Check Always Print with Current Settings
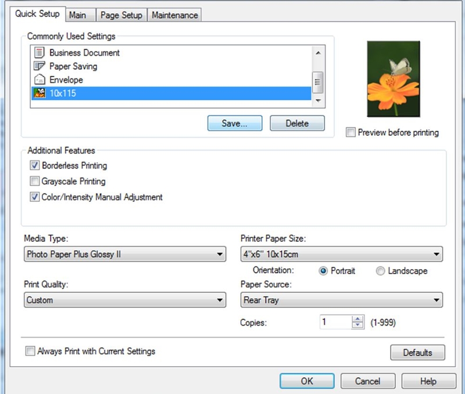Screen dimensions: 465x394 tap(30, 351)
